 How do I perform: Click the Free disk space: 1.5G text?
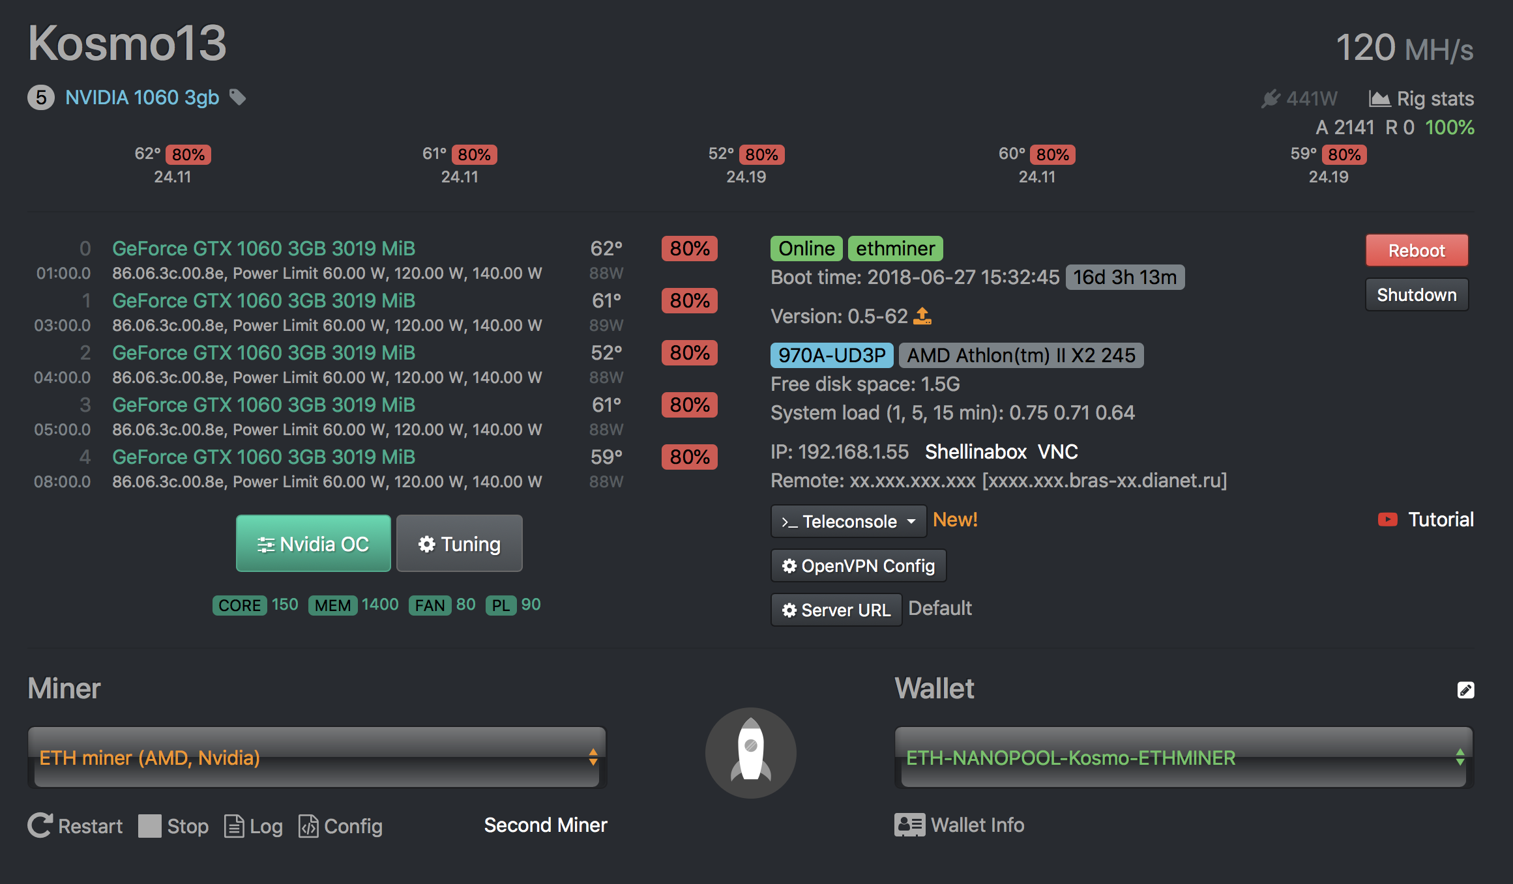coord(865,384)
